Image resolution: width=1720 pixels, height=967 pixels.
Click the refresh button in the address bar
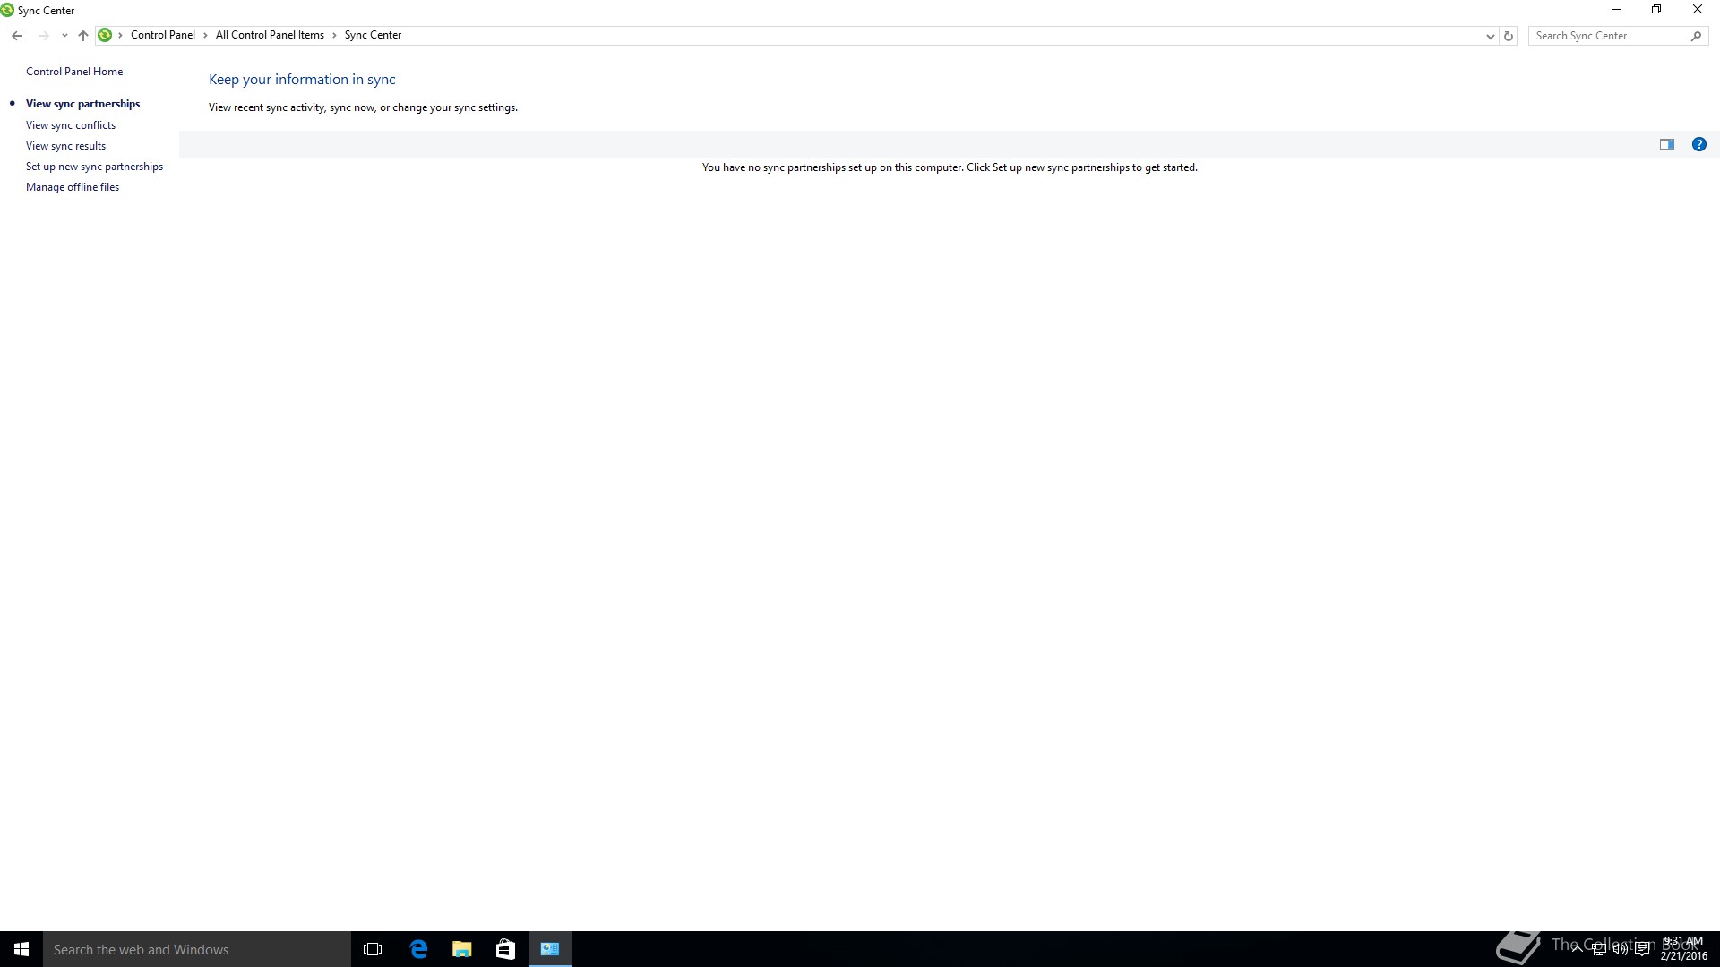point(1509,36)
